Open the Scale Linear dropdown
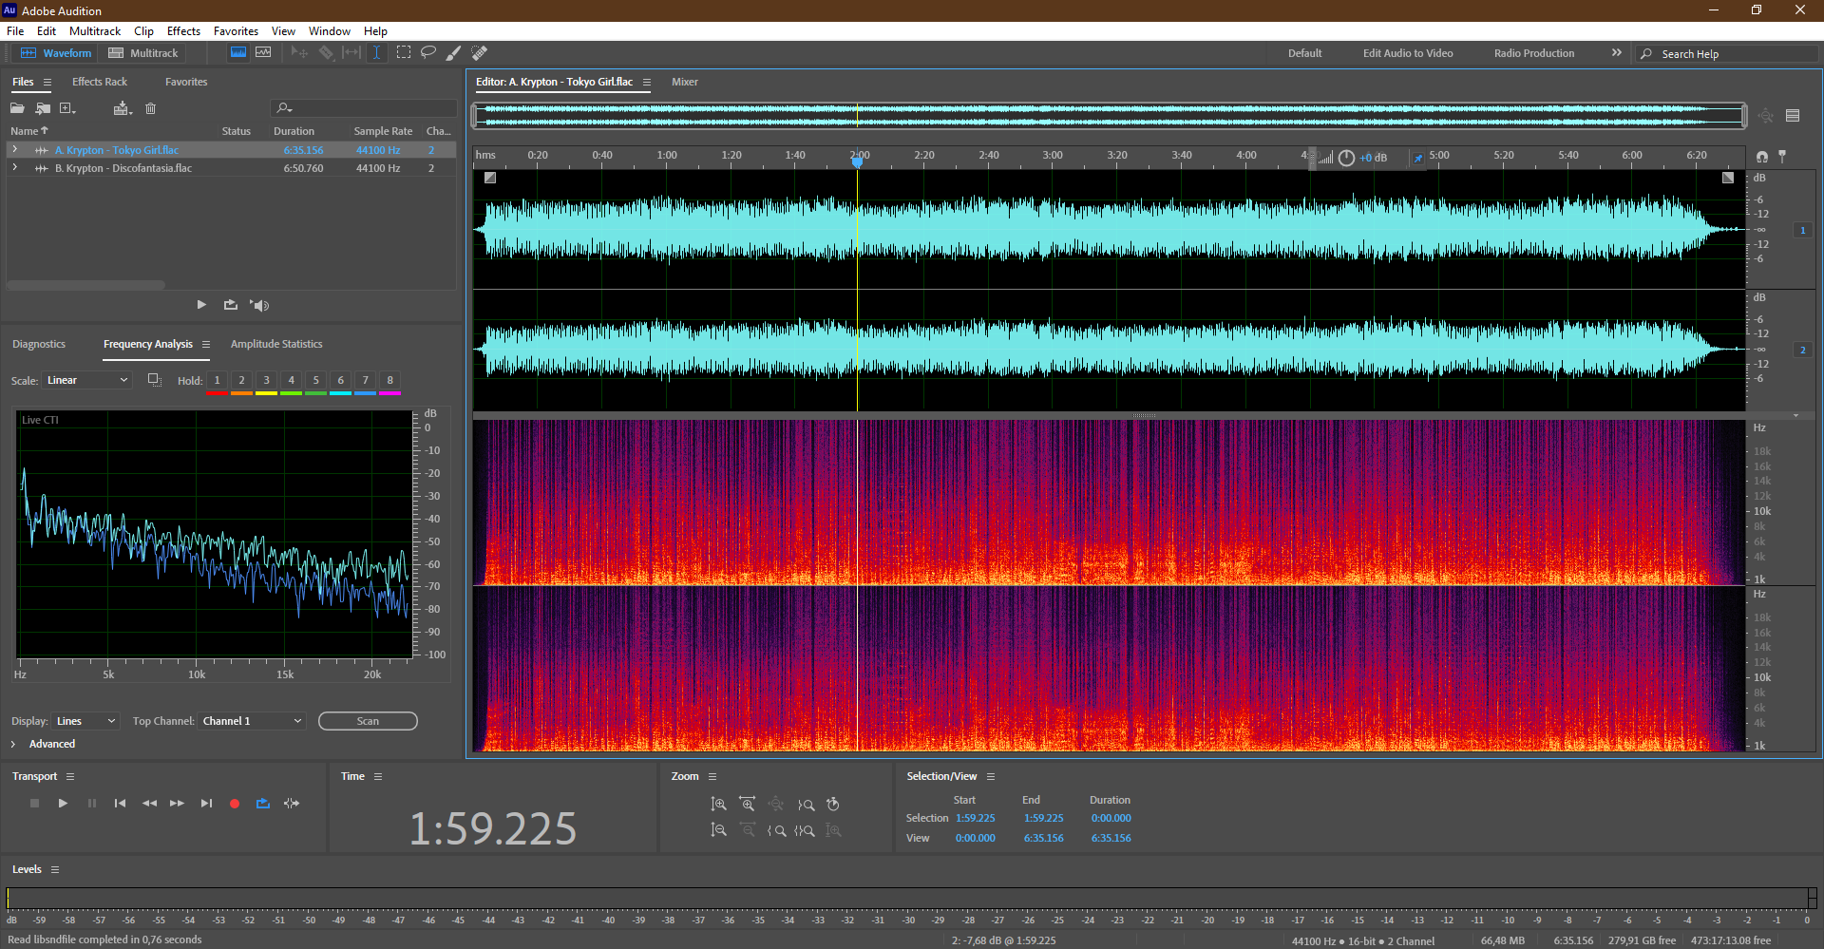 coord(87,380)
